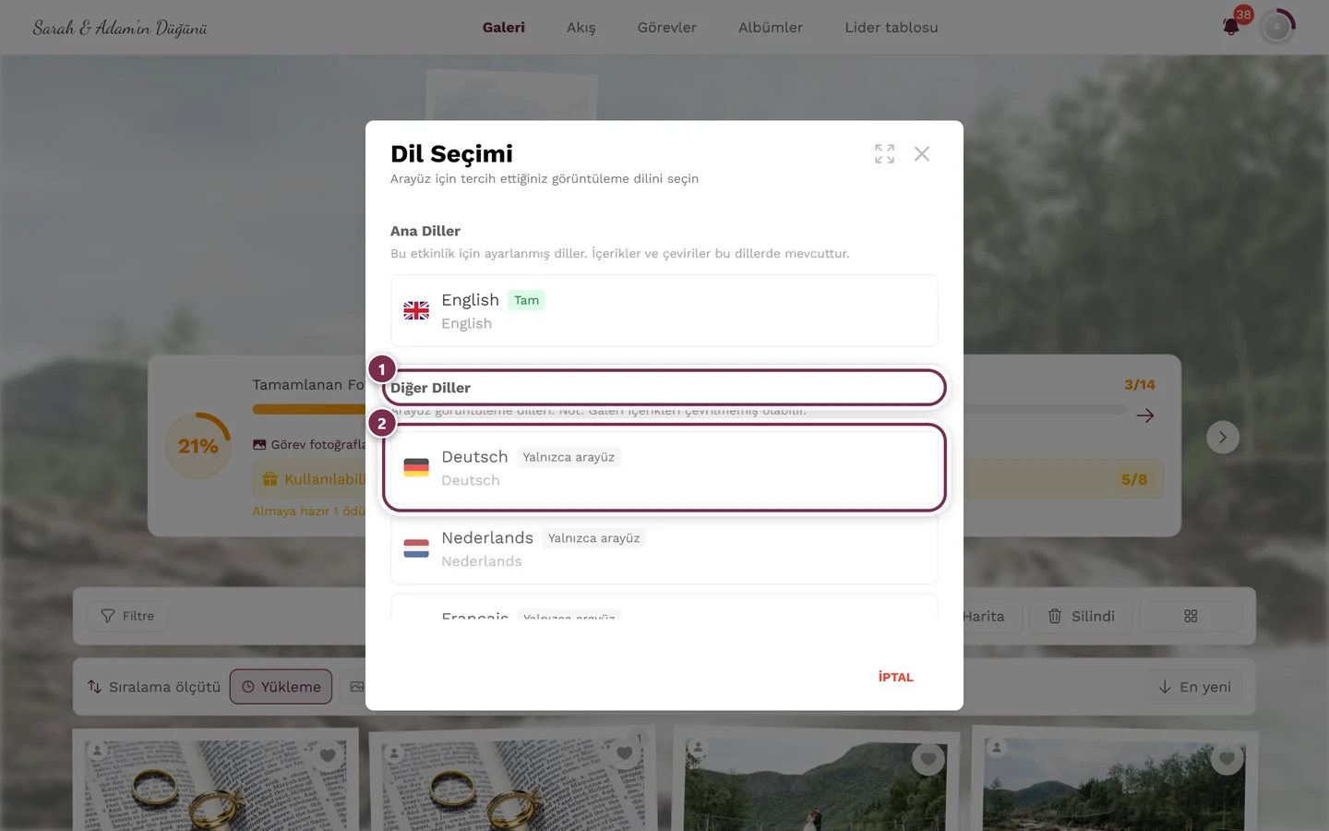Open the Filtre filter options
This screenshot has width=1329, height=831.
pyautogui.click(x=127, y=616)
